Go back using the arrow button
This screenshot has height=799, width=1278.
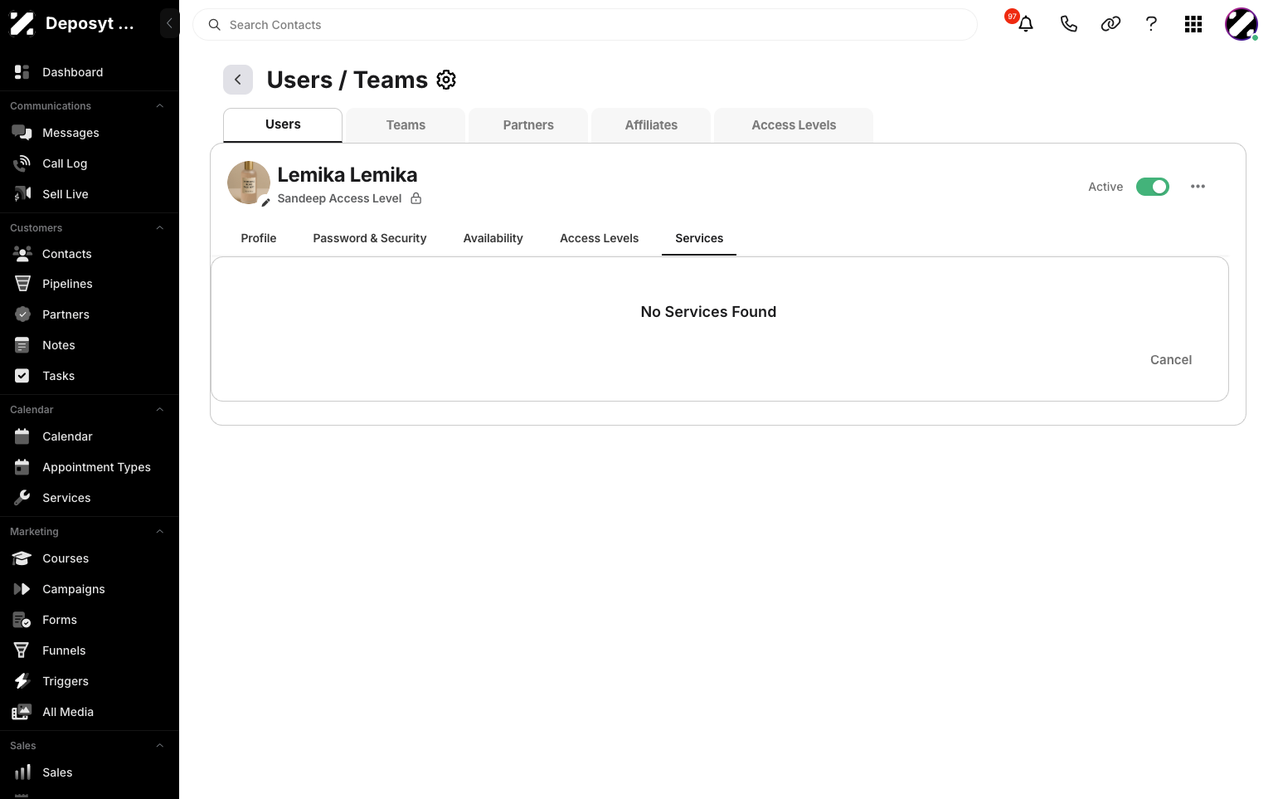point(238,80)
